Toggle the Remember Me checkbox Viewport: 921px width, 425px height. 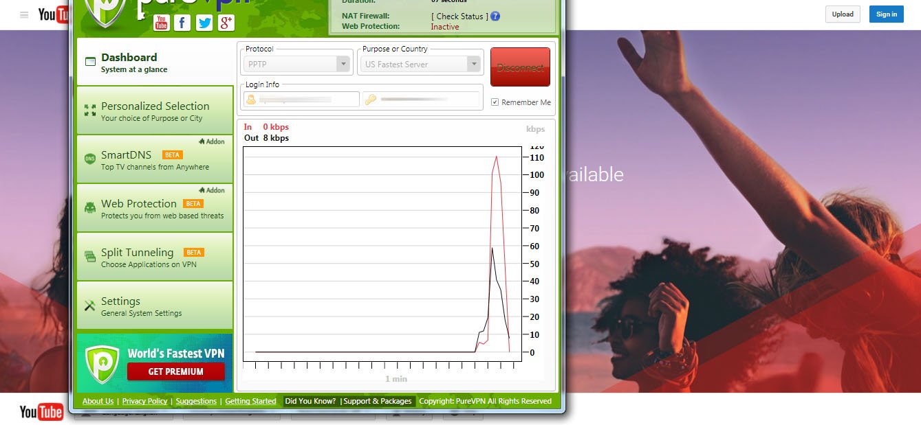[x=495, y=102]
